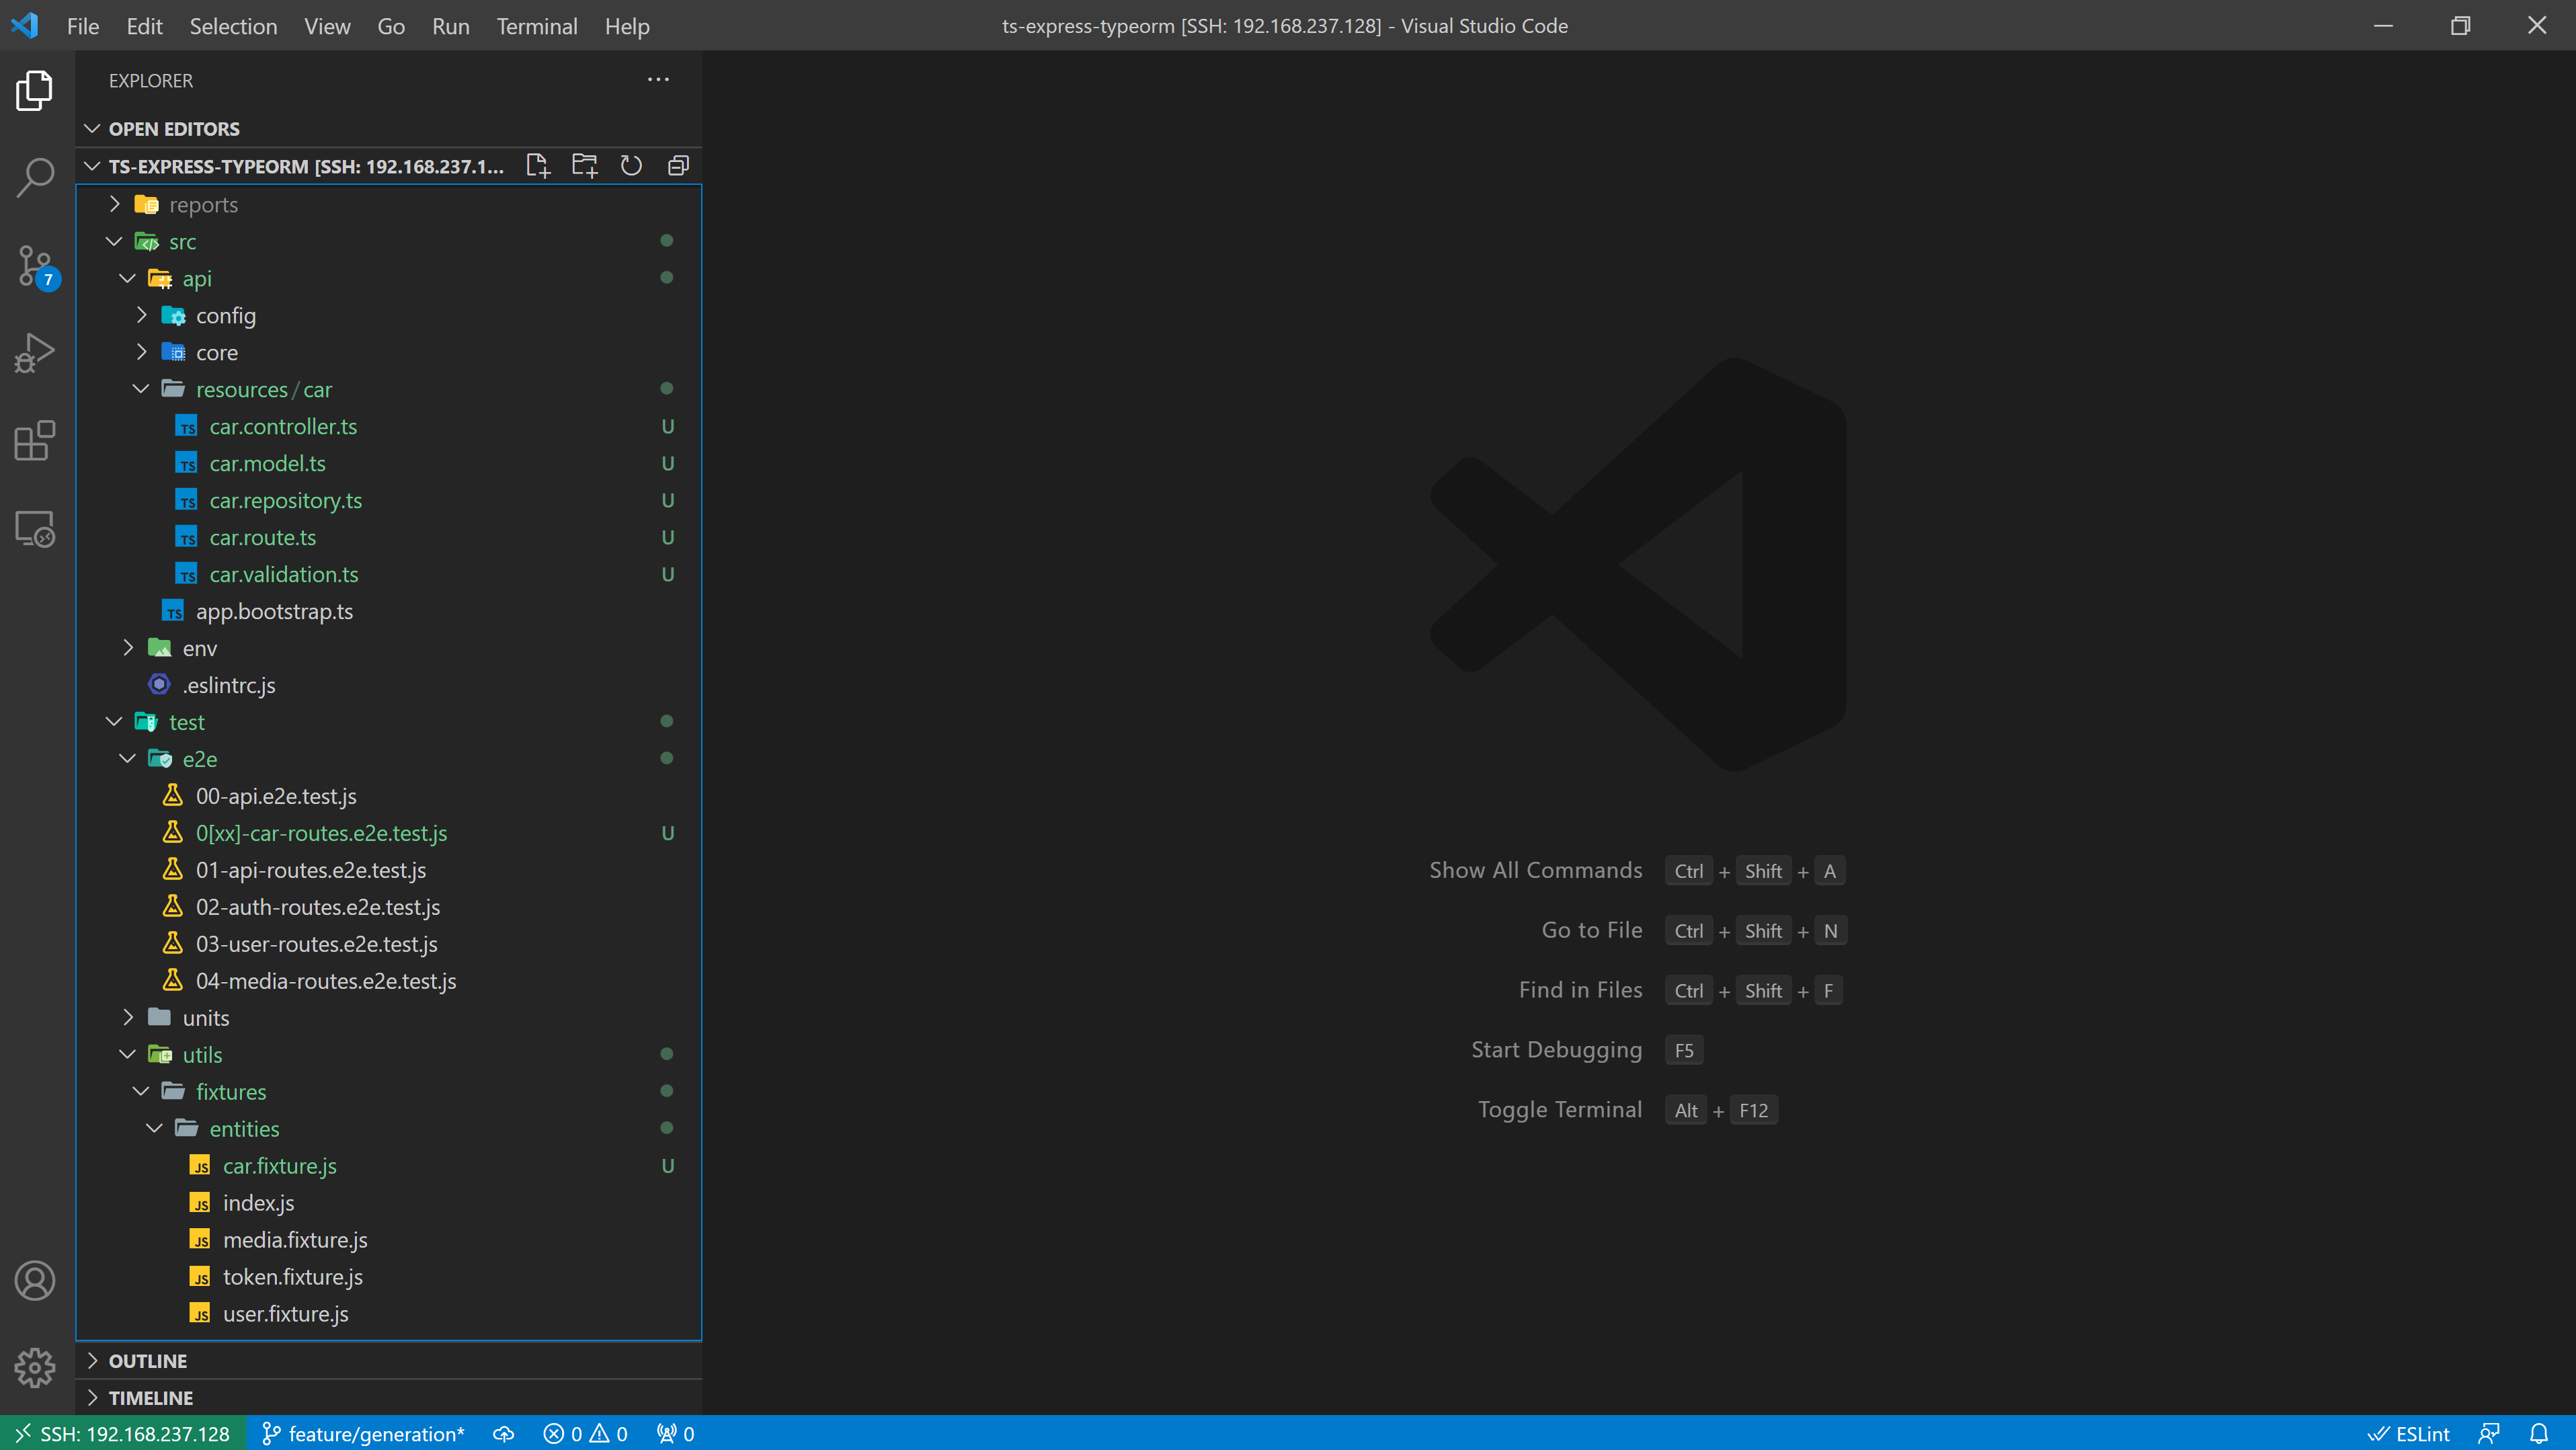This screenshot has height=1450, width=2576.
Task: Click the SSH remote host status indicator
Action: (x=123, y=1434)
